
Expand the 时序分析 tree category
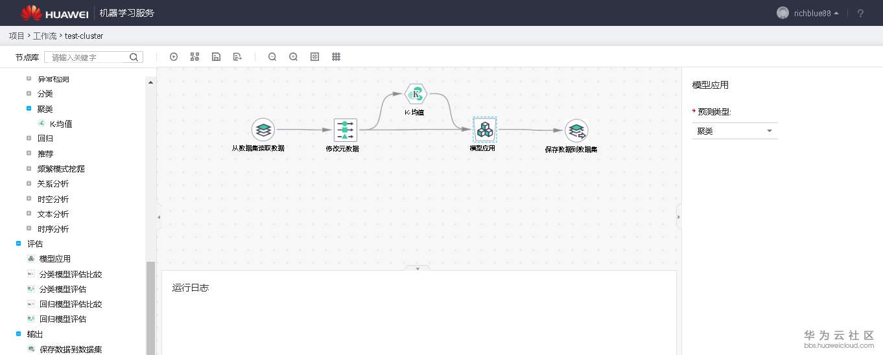click(29, 229)
